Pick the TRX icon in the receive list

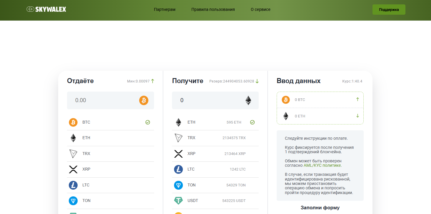click(x=178, y=138)
